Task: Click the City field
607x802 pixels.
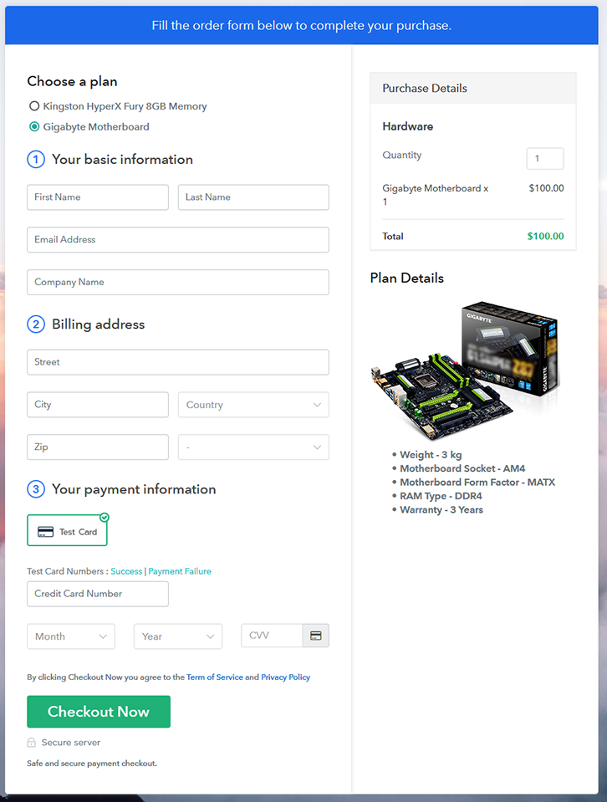Action: pyautogui.click(x=98, y=405)
